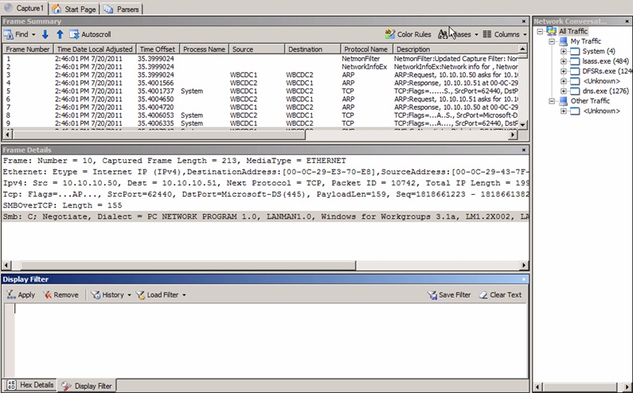
Task: Expand the DFSRs.exe conversation node
Action: pos(564,72)
